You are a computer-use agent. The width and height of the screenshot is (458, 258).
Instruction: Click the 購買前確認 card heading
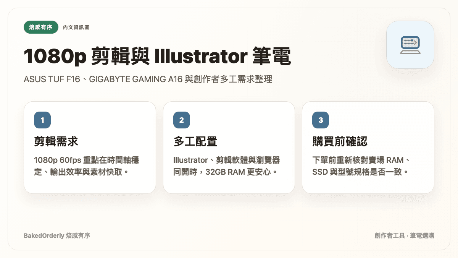[340, 141]
